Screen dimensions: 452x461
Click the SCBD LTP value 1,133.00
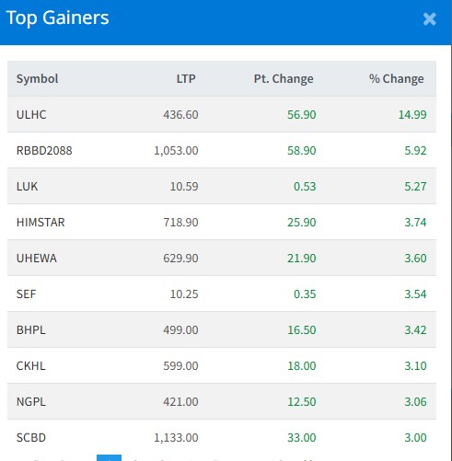click(176, 438)
